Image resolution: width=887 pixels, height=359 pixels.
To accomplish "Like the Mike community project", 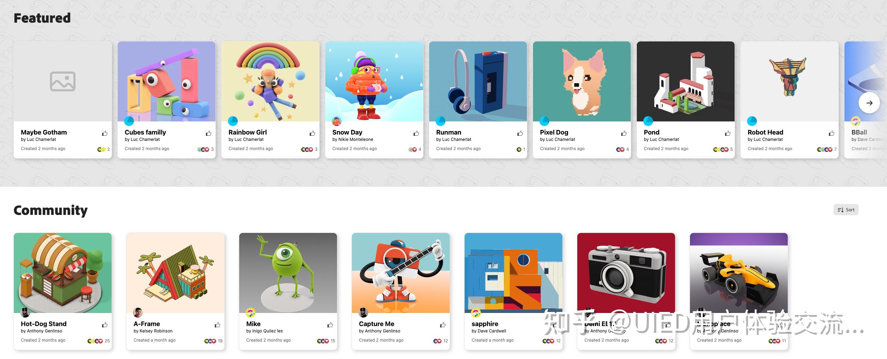I will 330,325.
